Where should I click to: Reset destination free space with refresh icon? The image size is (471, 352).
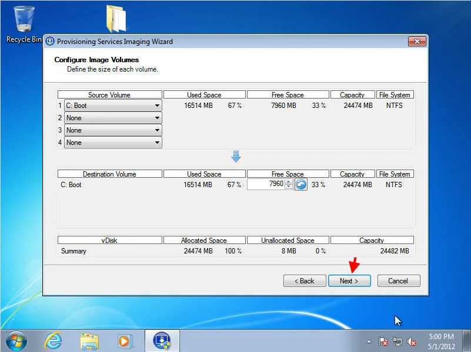click(x=301, y=184)
